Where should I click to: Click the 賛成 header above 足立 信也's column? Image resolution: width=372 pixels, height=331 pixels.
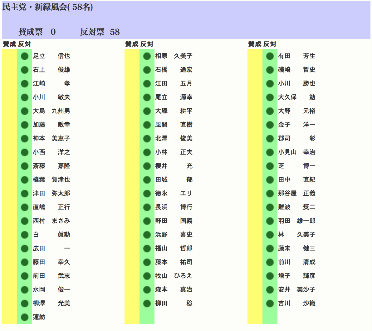tap(9, 44)
